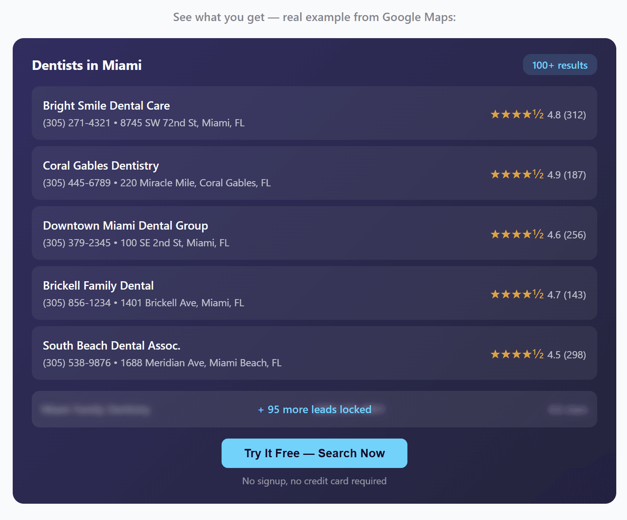
Task: Click the star rating for Bright Smile Dental
Action: pos(517,114)
